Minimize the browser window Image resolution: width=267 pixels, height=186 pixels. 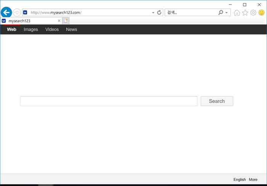tap(230, 5)
